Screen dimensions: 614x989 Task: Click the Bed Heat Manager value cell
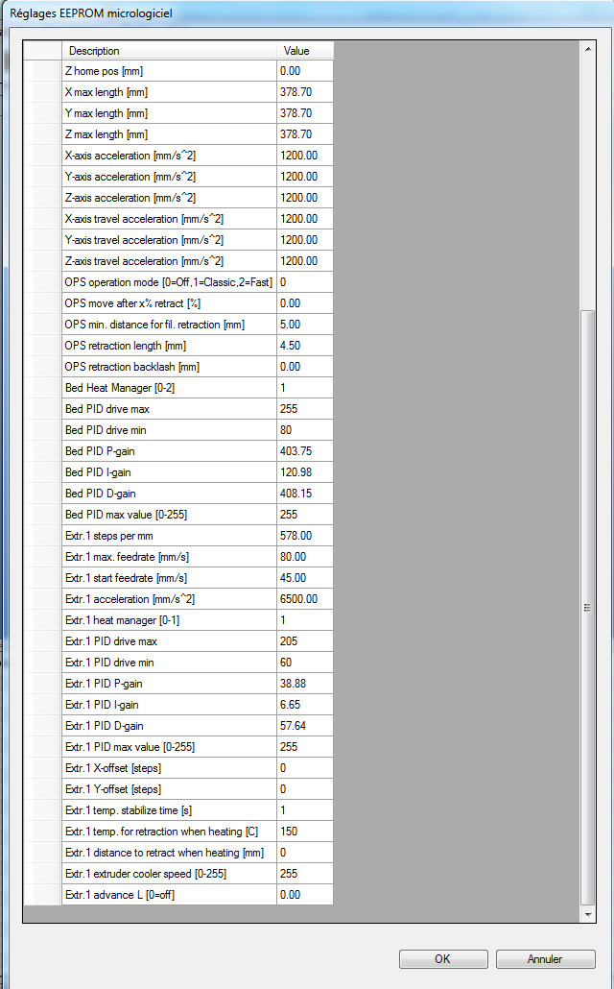point(305,388)
